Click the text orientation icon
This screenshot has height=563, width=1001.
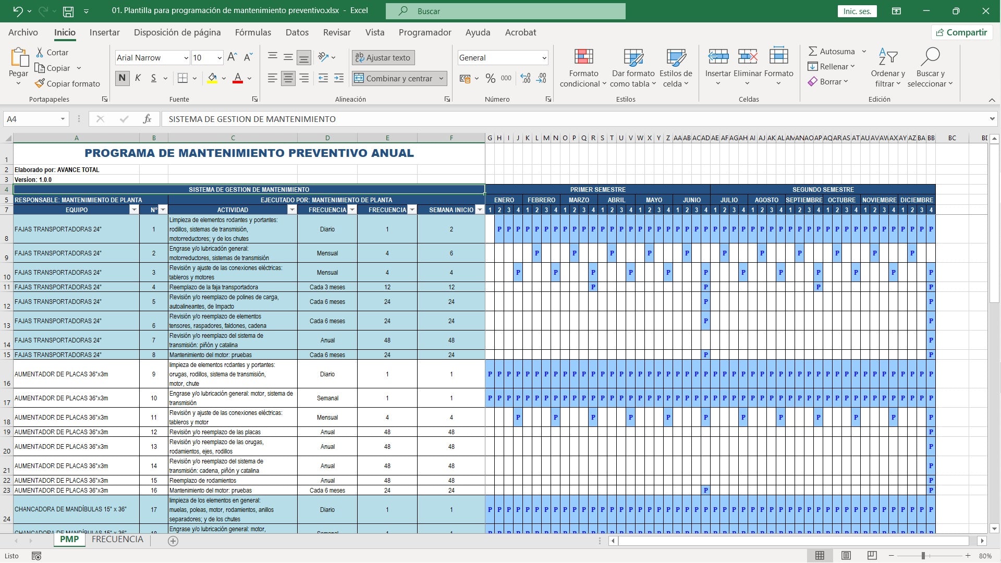pyautogui.click(x=323, y=57)
